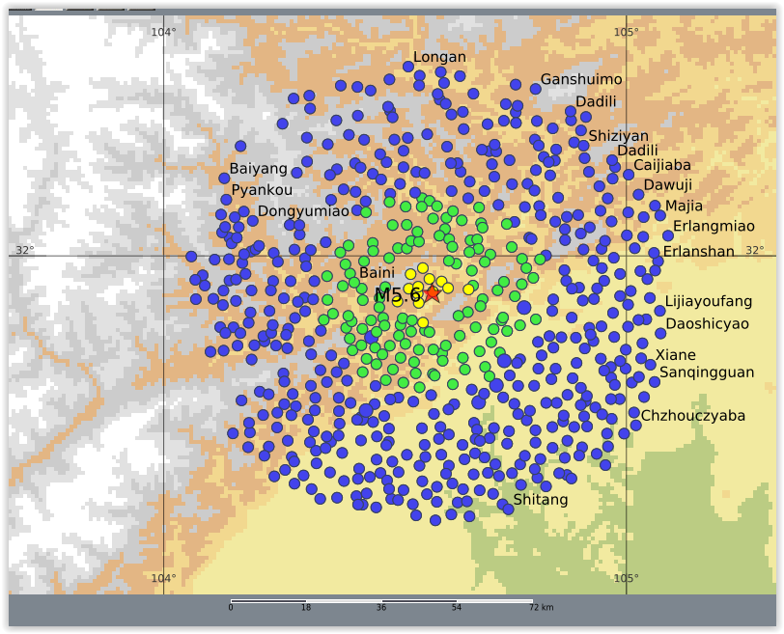
Task: Select the Sanqingguan label
Action: (x=707, y=372)
